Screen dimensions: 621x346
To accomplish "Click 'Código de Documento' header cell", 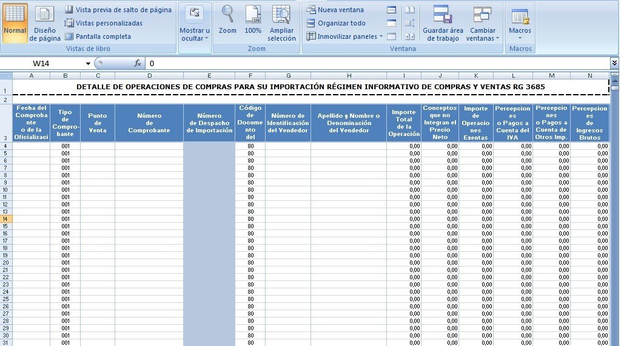I will tap(250, 123).
